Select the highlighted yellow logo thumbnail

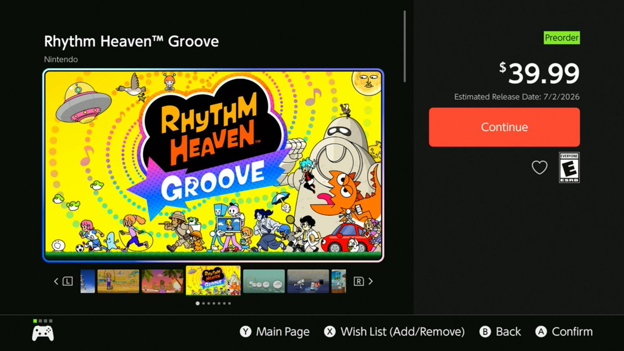pos(213,281)
